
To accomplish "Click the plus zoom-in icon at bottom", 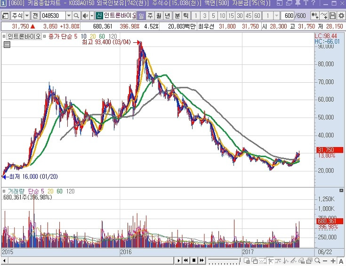I will click(333, 261).
